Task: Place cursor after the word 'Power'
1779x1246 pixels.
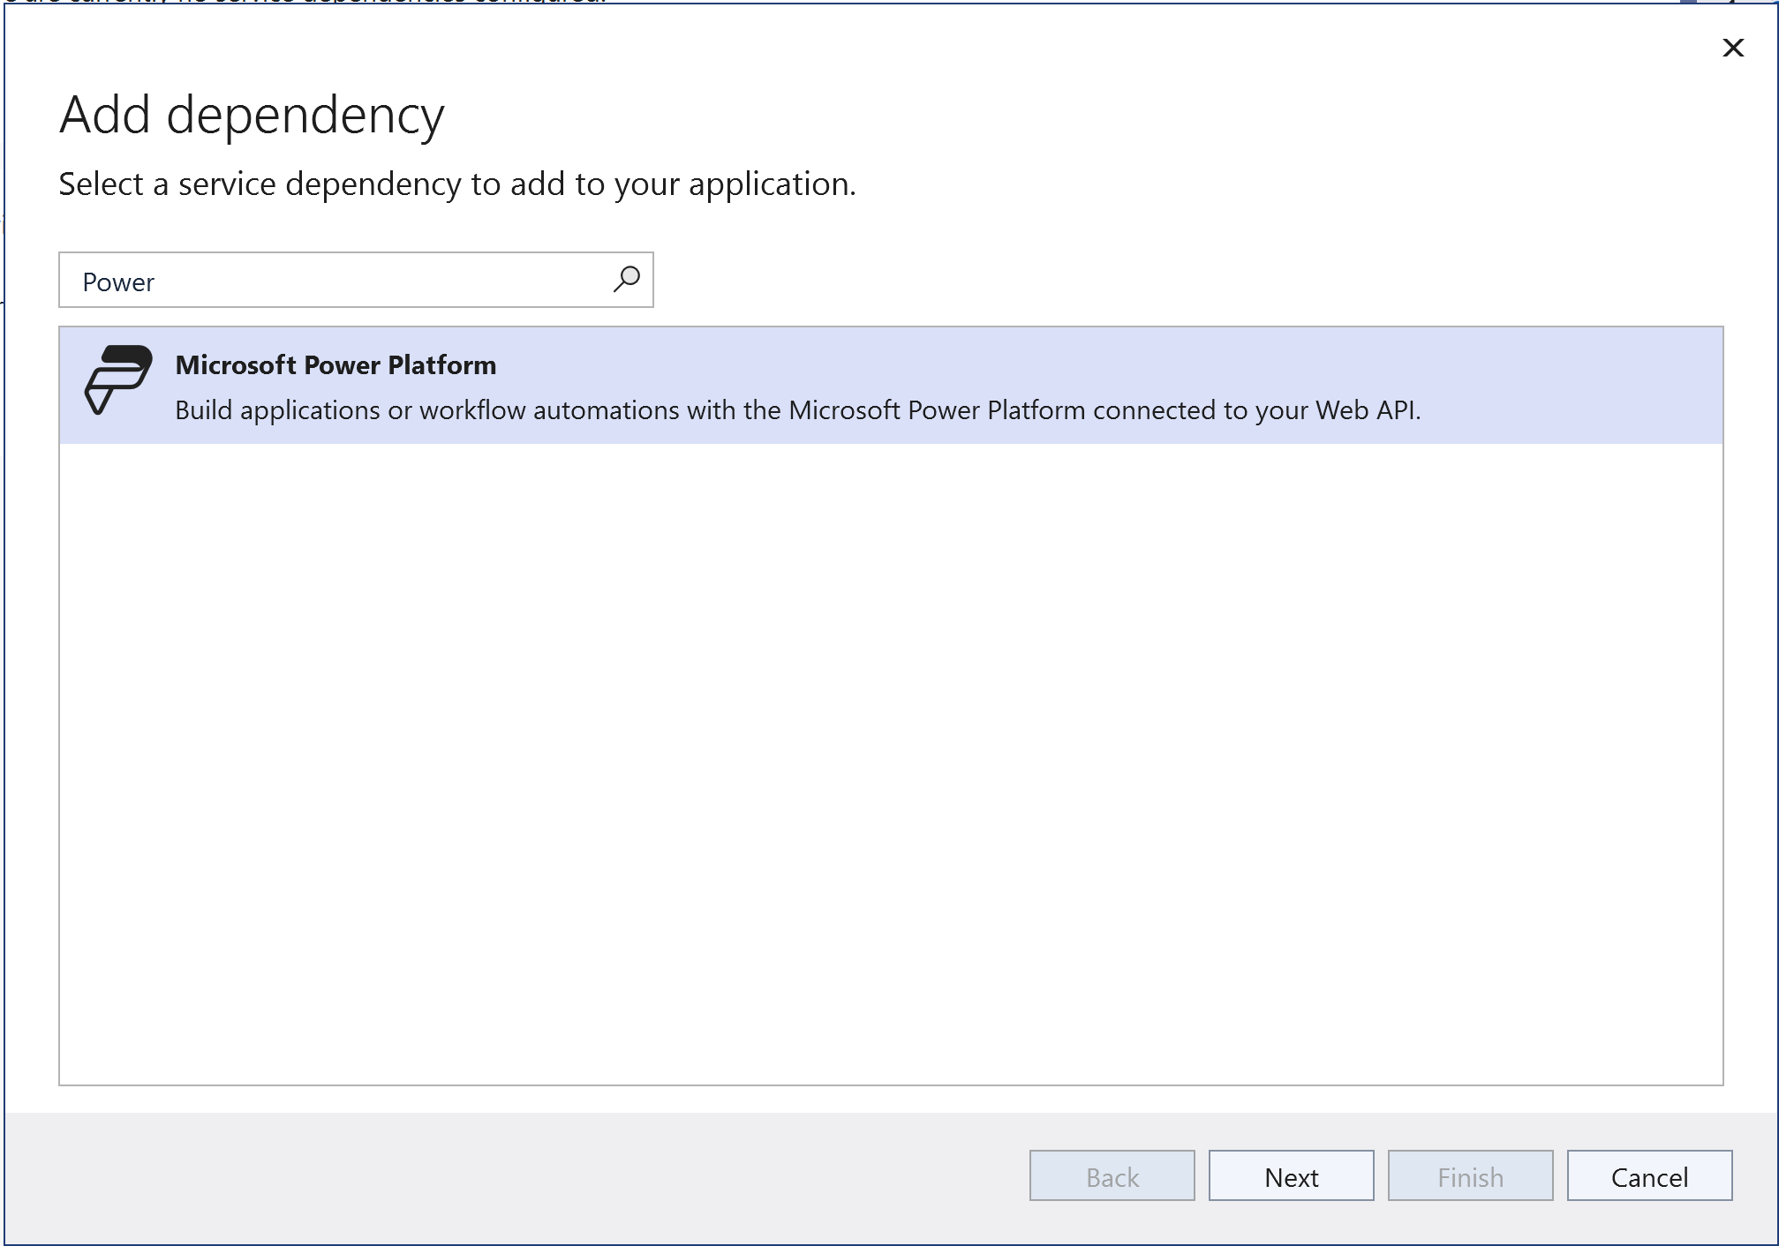Action: [x=156, y=282]
